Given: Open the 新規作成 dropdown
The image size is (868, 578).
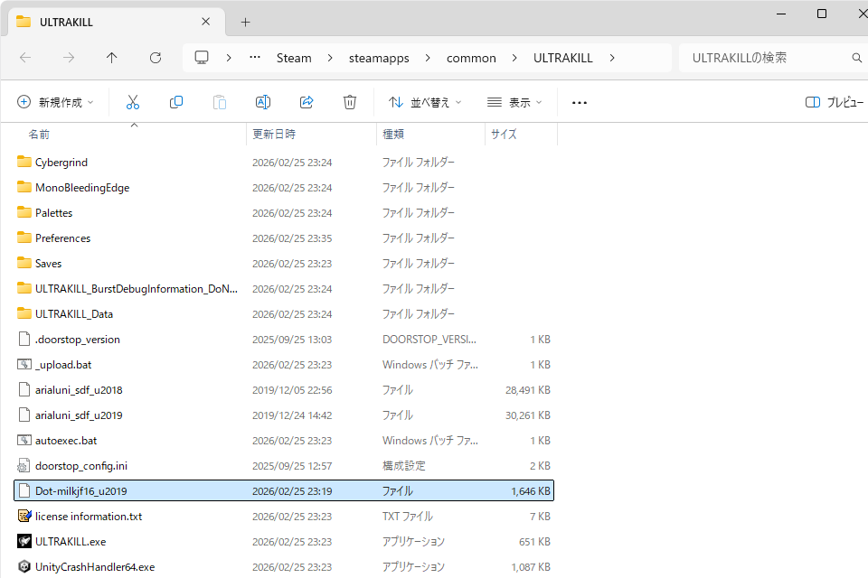Looking at the screenshot, I should pyautogui.click(x=55, y=103).
